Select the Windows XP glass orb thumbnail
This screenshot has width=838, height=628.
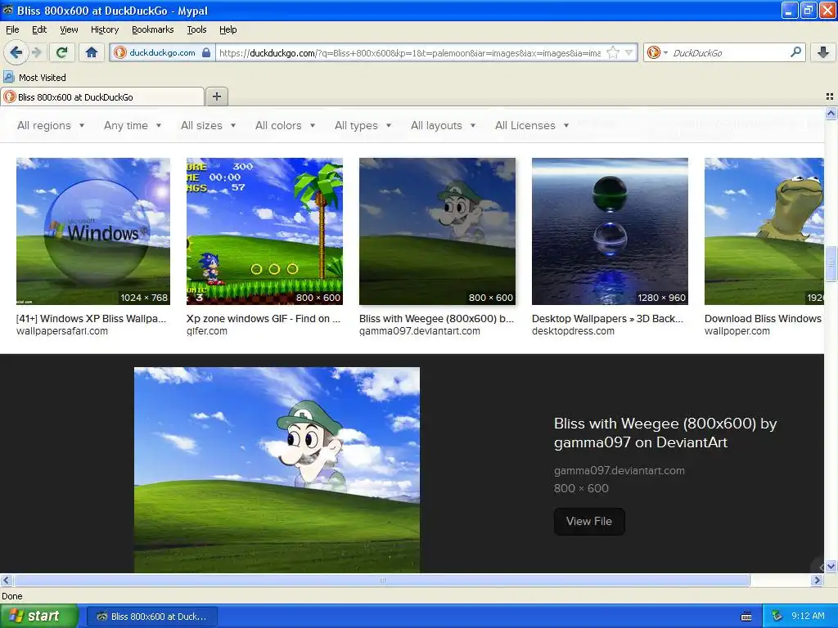pos(93,231)
